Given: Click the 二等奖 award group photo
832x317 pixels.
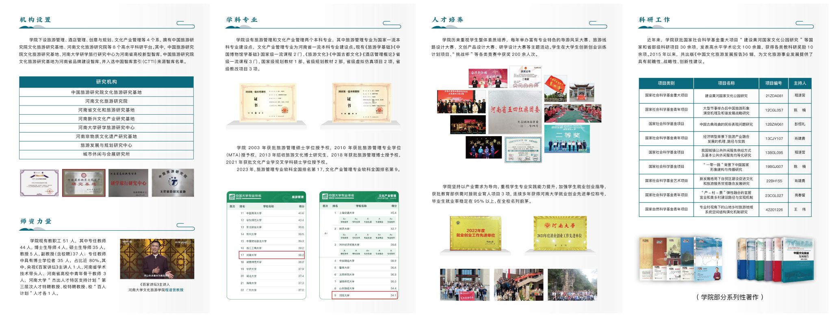Looking at the screenshot, I should point(567,139).
